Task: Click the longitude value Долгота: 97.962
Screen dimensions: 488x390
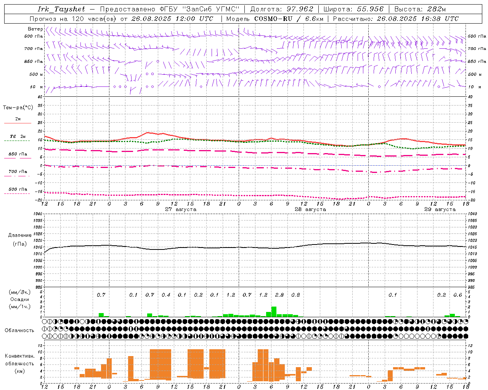Action: 282,9
